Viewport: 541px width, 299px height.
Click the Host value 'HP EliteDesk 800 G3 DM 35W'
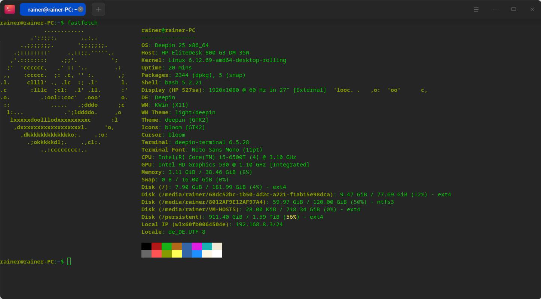tap(205, 53)
